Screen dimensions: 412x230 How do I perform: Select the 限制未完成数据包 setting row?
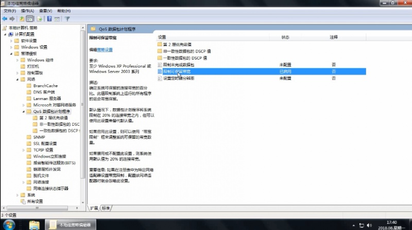coord(262,65)
